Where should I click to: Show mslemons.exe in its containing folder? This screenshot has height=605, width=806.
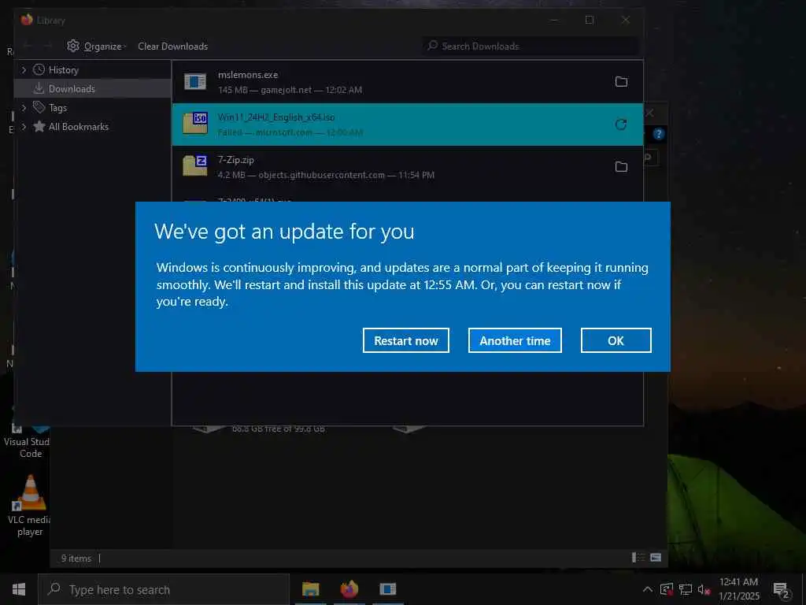(x=621, y=82)
